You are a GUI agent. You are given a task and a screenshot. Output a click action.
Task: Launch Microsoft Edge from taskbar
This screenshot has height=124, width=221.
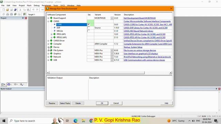(x=75, y=121)
